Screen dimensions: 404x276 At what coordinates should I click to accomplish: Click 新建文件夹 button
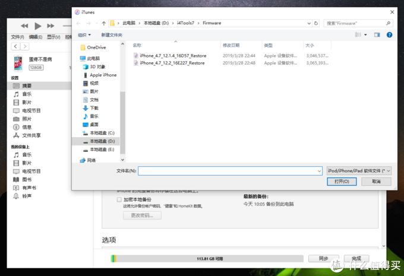pos(112,35)
